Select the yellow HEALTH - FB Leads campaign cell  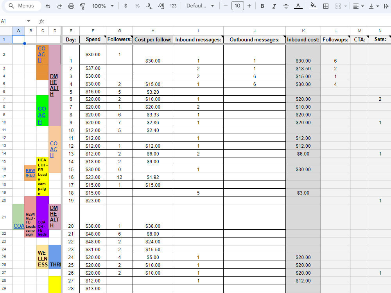42,177
